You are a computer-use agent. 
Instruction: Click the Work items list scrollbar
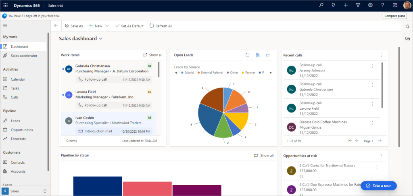158,69
